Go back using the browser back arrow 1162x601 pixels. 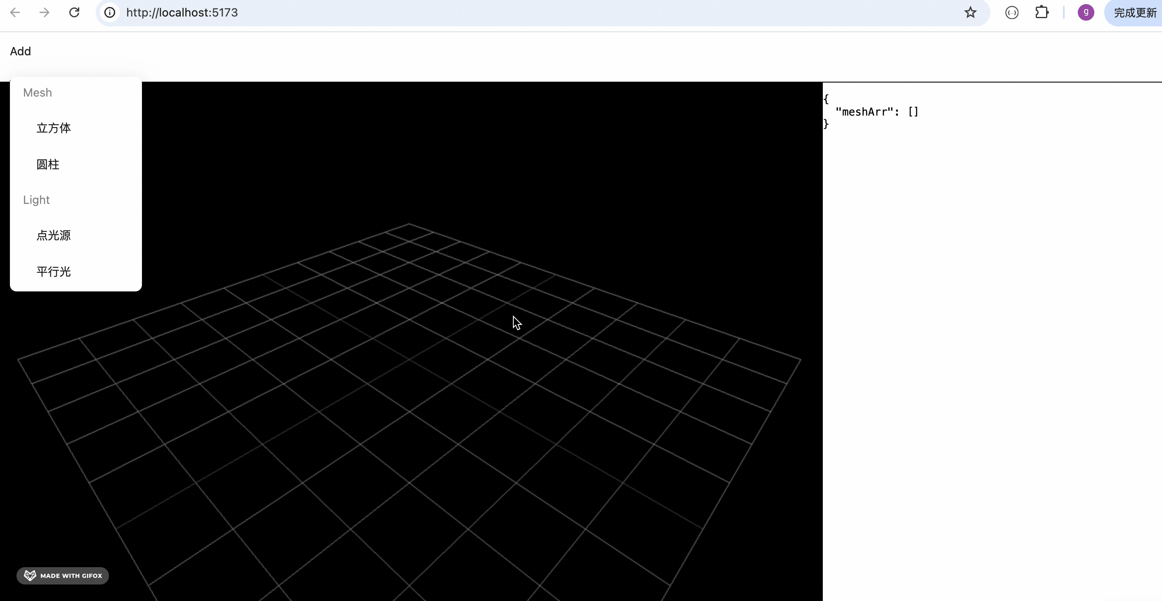point(15,12)
